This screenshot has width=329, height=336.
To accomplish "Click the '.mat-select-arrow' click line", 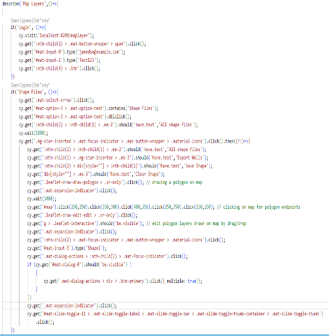I will pos(56,100).
